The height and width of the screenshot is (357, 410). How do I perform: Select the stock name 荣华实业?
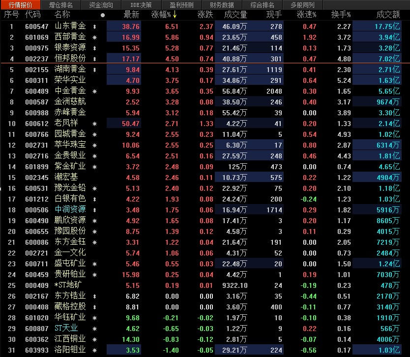[x=70, y=80]
